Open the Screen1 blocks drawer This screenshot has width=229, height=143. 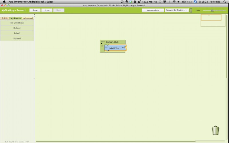tap(17, 39)
